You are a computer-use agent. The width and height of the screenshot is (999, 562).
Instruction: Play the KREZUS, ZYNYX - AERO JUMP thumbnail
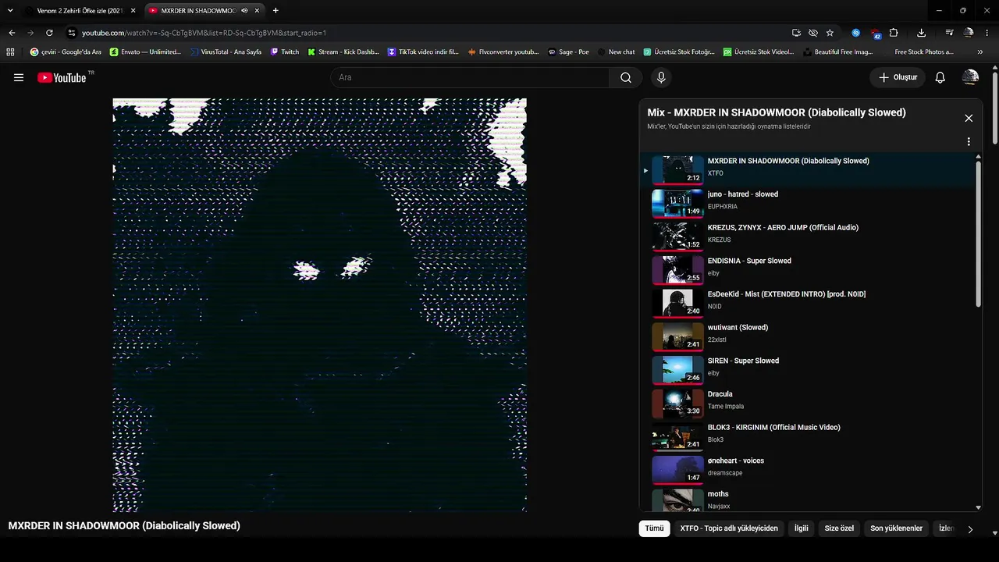point(677,237)
